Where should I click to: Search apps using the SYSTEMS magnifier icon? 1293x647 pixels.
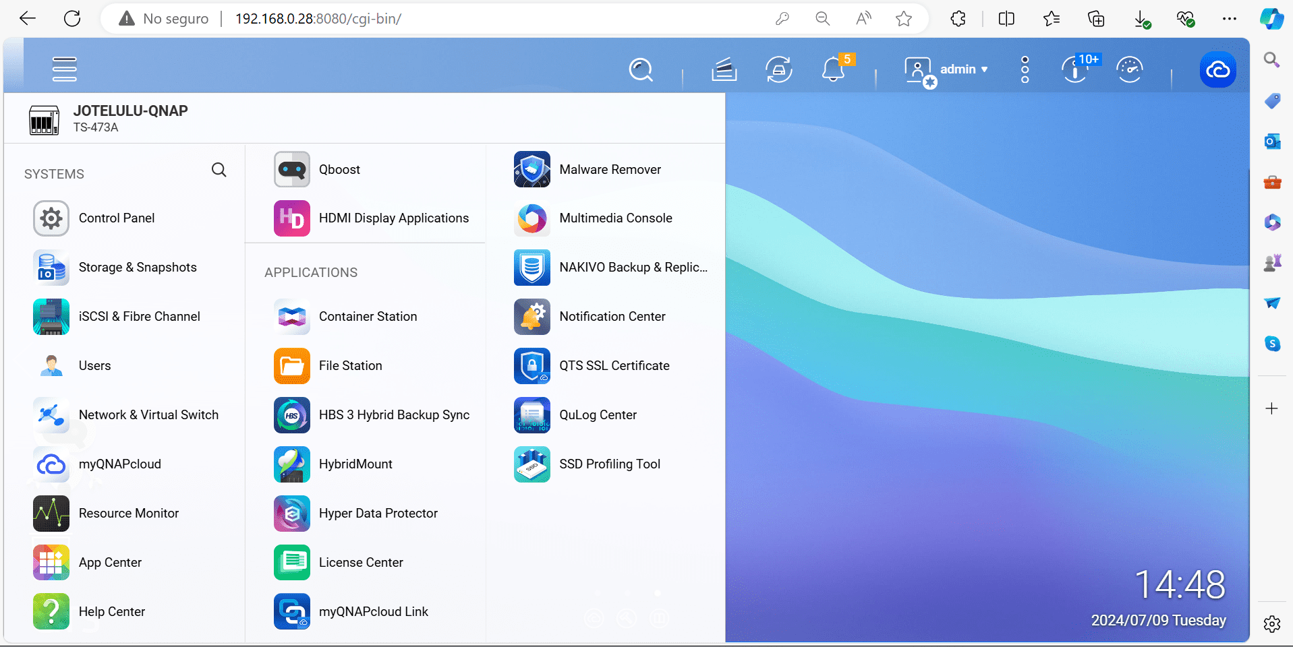[x=219, y=170]
